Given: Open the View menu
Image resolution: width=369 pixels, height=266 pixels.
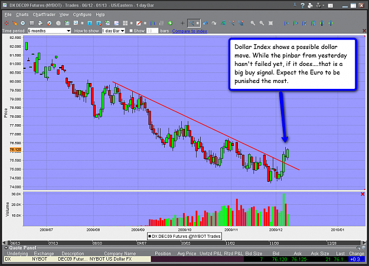Looking at the screenshot, I should (64, 15).
